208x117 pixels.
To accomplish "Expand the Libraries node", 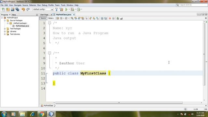I will click(x=5, y=32).
